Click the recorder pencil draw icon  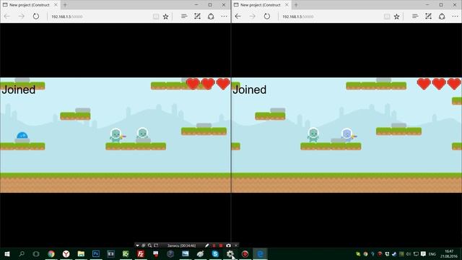pyautogui.click(x=207, y=246)
